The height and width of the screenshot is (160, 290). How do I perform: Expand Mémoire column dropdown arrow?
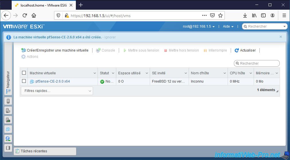(x=277, y=73)
